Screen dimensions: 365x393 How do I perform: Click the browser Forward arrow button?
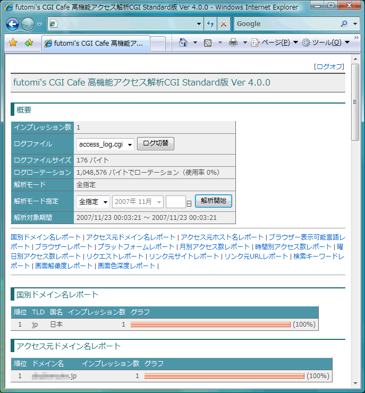[x=28, y=24]
